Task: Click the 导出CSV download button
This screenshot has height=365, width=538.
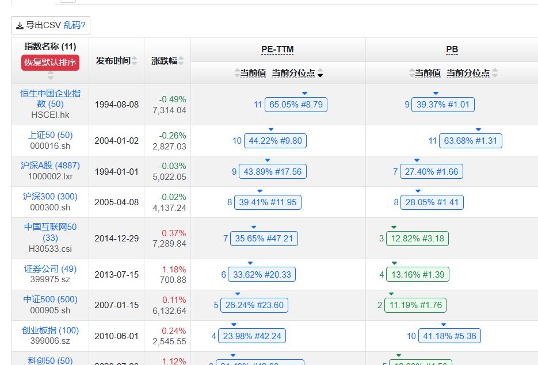Action: 38,25
